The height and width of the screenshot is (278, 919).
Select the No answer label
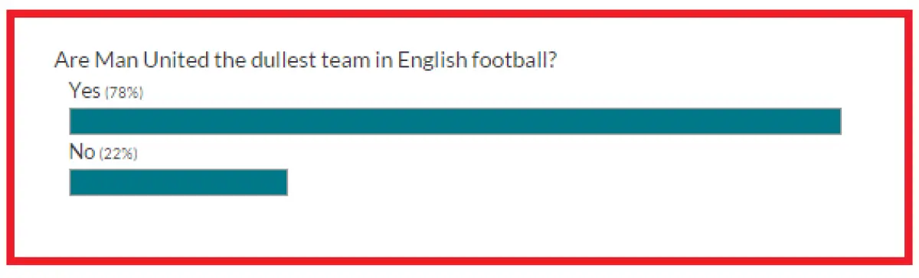[82, 152]
